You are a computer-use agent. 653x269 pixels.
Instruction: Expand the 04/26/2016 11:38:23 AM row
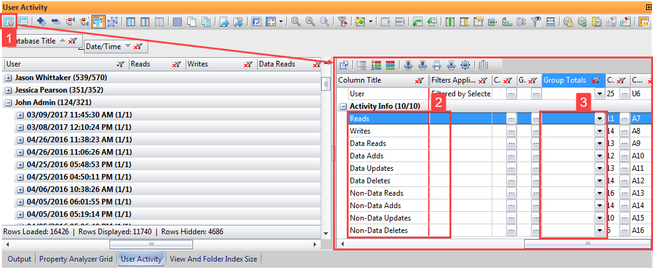(x=21, y=140)
